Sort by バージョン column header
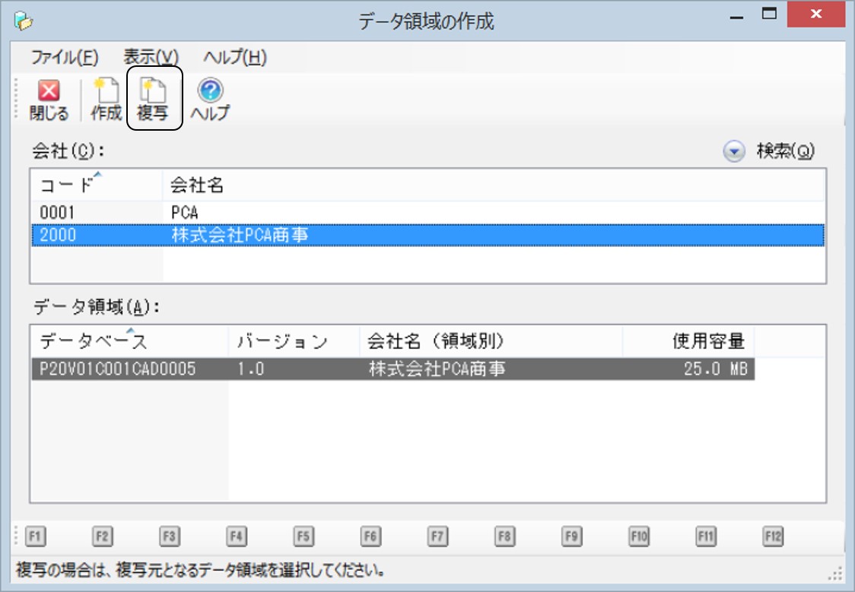This screenshot has width=855, height=592. (293, 342)
